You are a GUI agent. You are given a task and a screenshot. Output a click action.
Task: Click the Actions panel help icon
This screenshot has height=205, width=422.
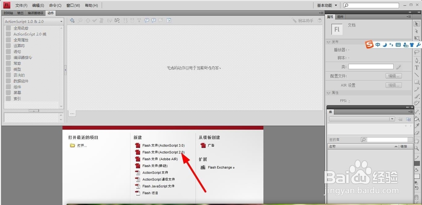(x=320, y=20)
